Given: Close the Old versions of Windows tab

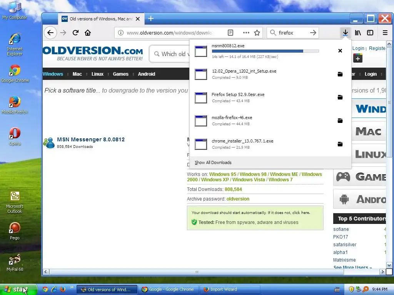Looking at the screenshot, I should click(138, 19).
